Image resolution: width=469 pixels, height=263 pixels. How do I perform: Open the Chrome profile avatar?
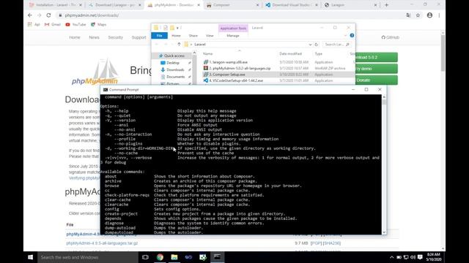(x=429, y=15)
